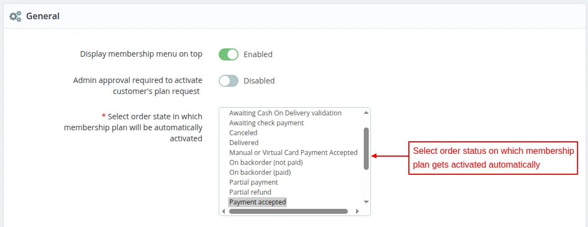Choose the Delivered order state
This screenshot has height=227, width=588.
(244, 143)
